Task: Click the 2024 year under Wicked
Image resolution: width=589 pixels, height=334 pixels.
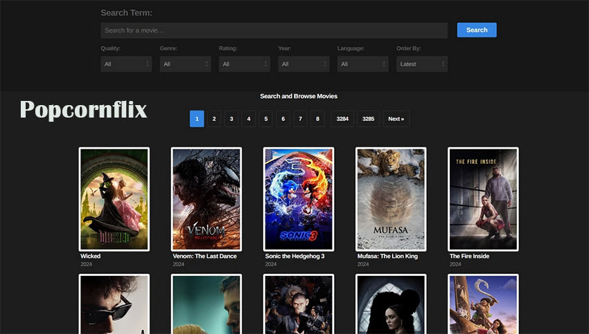Action: (x=86, y=264)
